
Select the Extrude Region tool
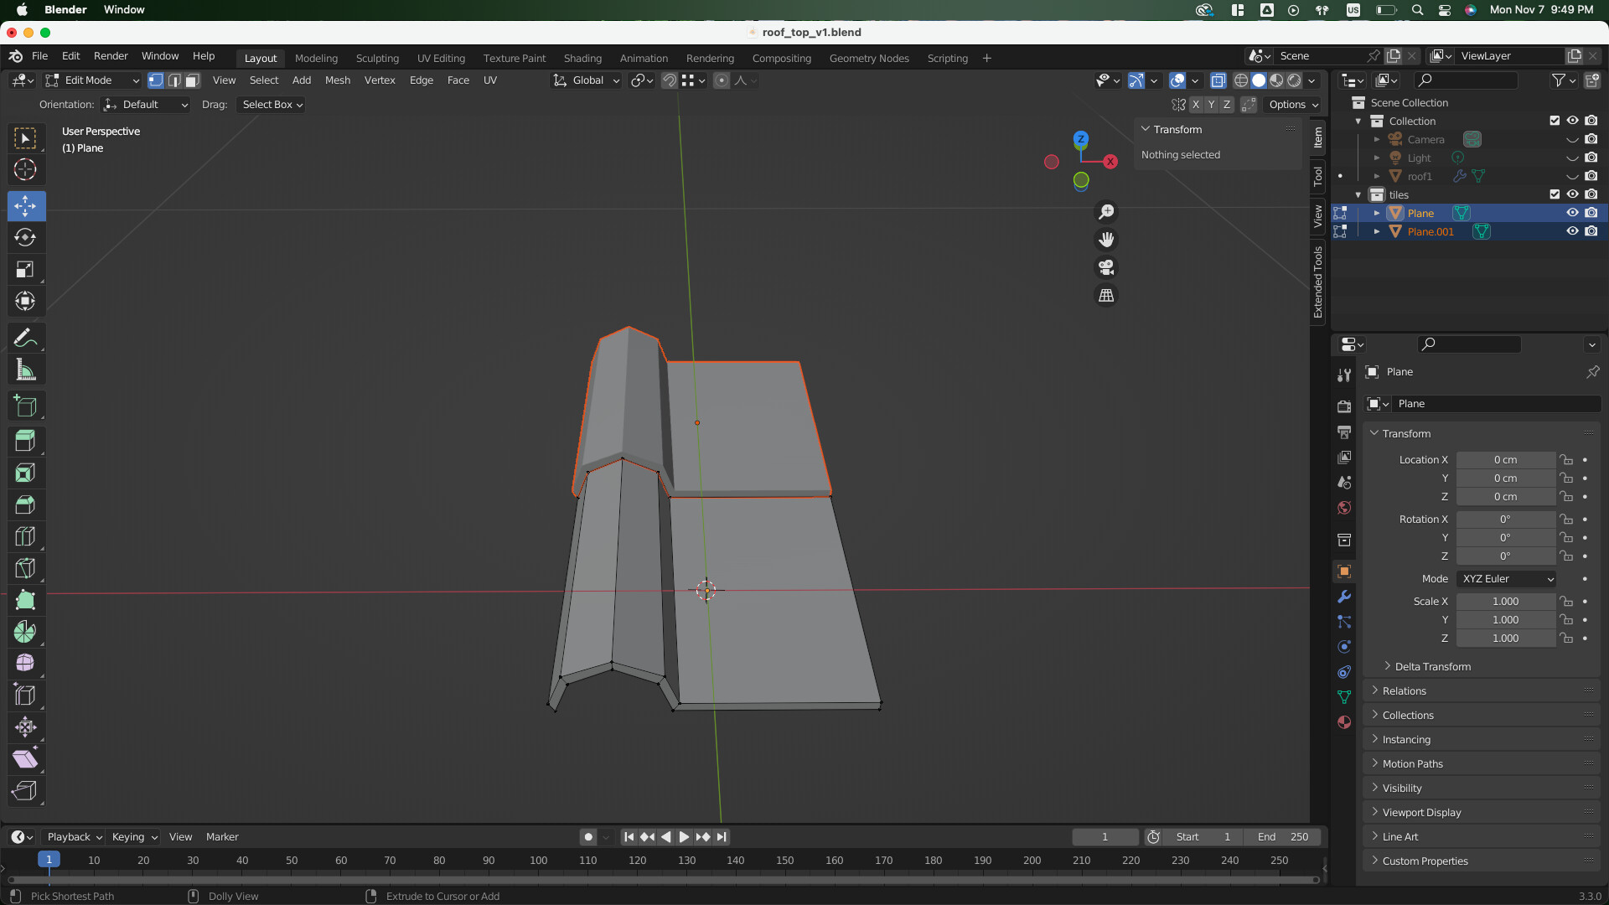click(x=25, y=441)
